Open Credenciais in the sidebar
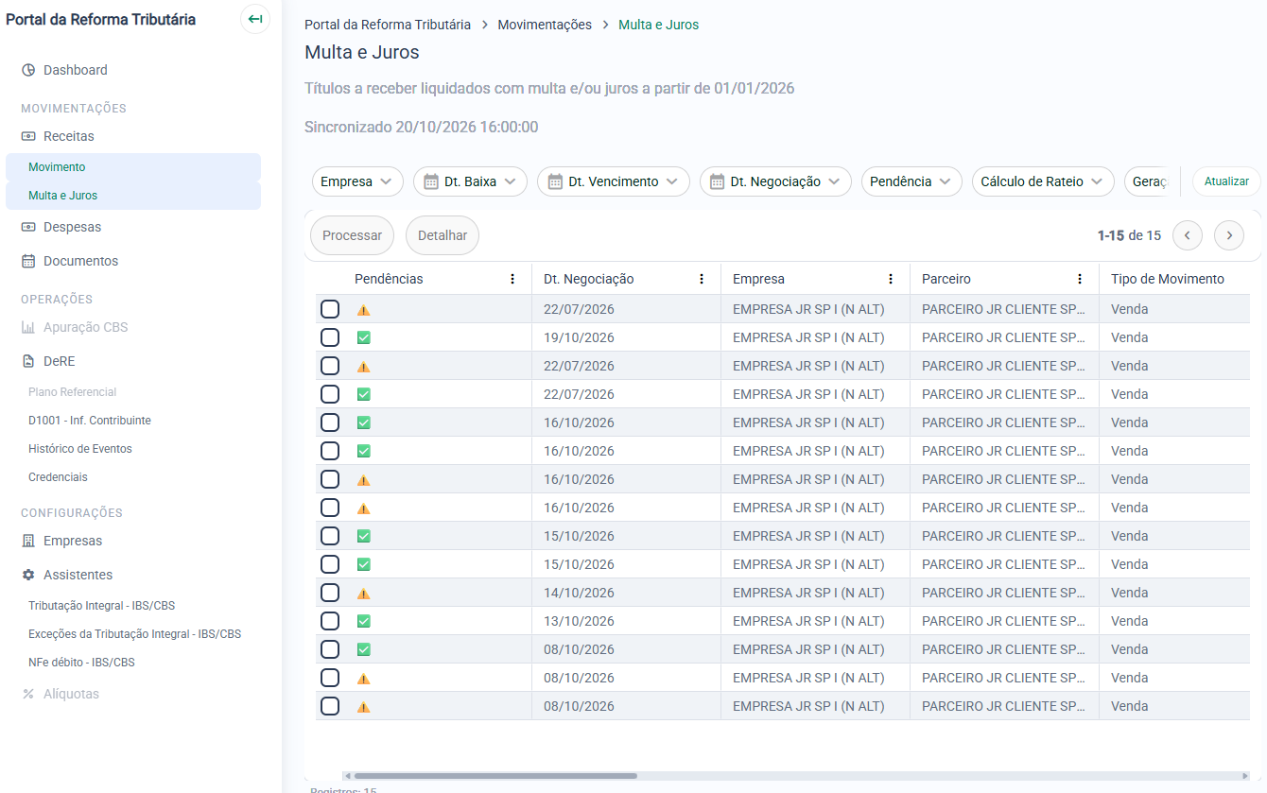This screenshot has height=793, width=1267. [58, 477]
